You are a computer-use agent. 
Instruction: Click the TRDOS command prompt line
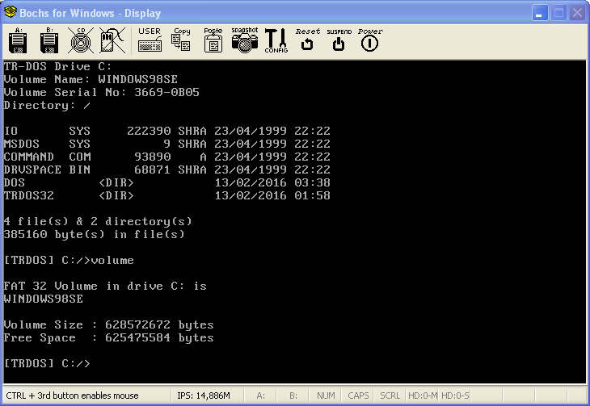(48, 364)
